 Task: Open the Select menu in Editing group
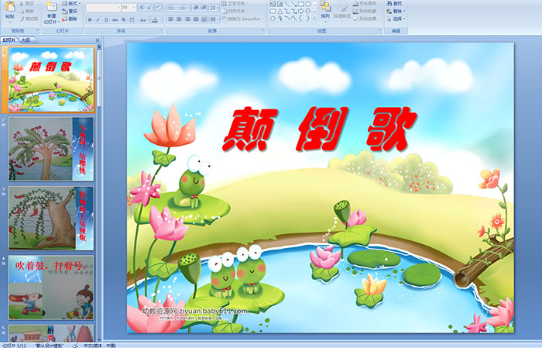tap(396, 19)
